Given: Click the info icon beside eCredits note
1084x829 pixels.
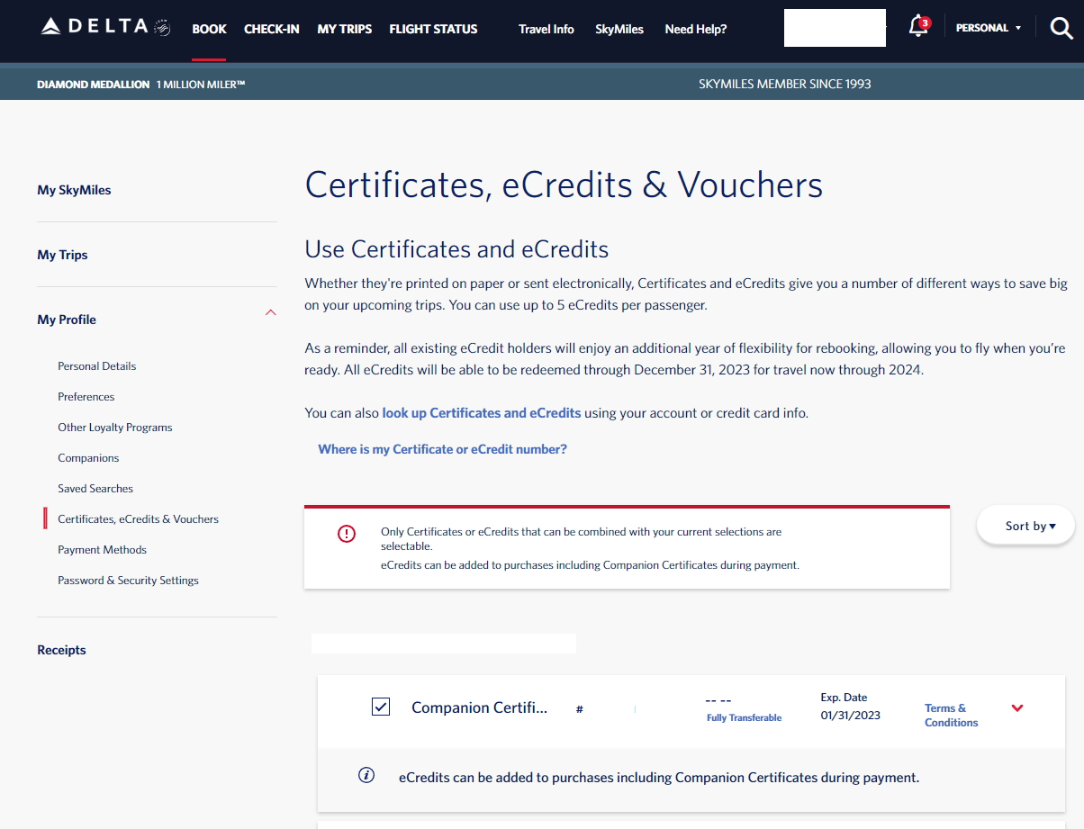Looking at the screenshot, I should pyautogui.click(x=366, y=775).
